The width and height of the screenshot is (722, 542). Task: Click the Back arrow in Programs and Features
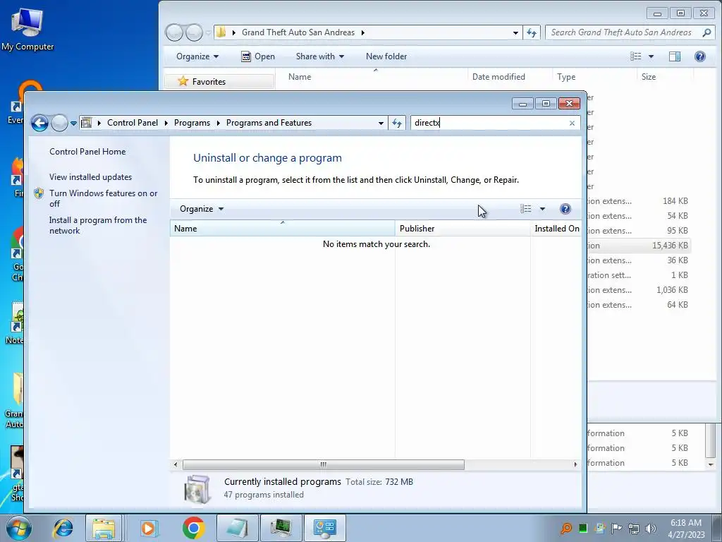coord(39,123)
